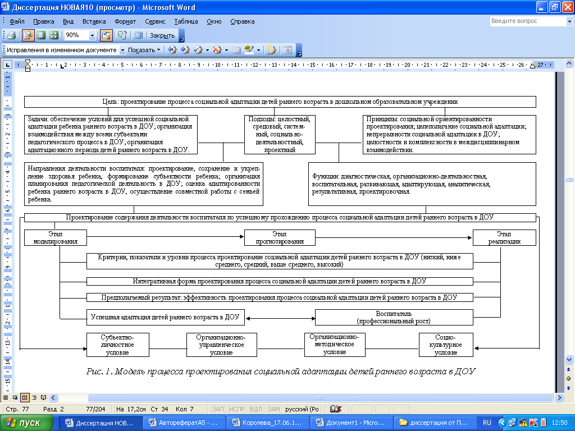Go to the next tracked change
This screenshot has width=575, height=431.
(185, 50)
